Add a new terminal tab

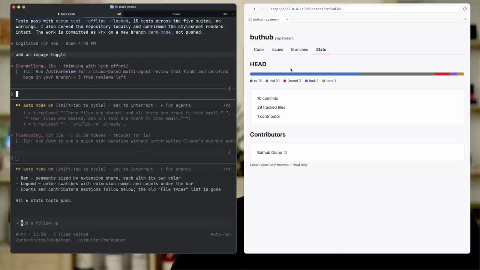pos(232,14)
